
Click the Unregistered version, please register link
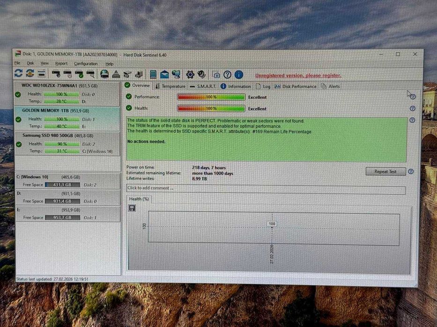click(298, 76)
